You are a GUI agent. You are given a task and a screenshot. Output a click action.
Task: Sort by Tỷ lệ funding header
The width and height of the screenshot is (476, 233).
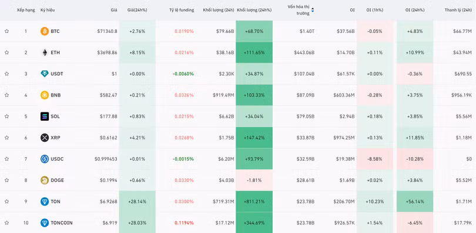point(182,10)
